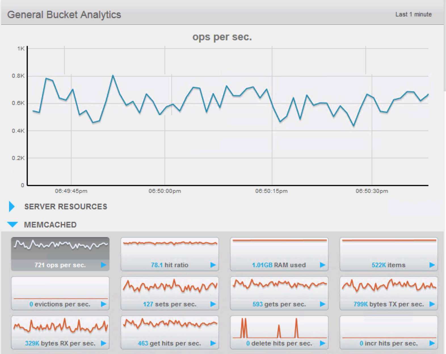Screen dimensions: 446x354
Task: Click the ops per sec. chart title
Action: [x=222, y=37]
